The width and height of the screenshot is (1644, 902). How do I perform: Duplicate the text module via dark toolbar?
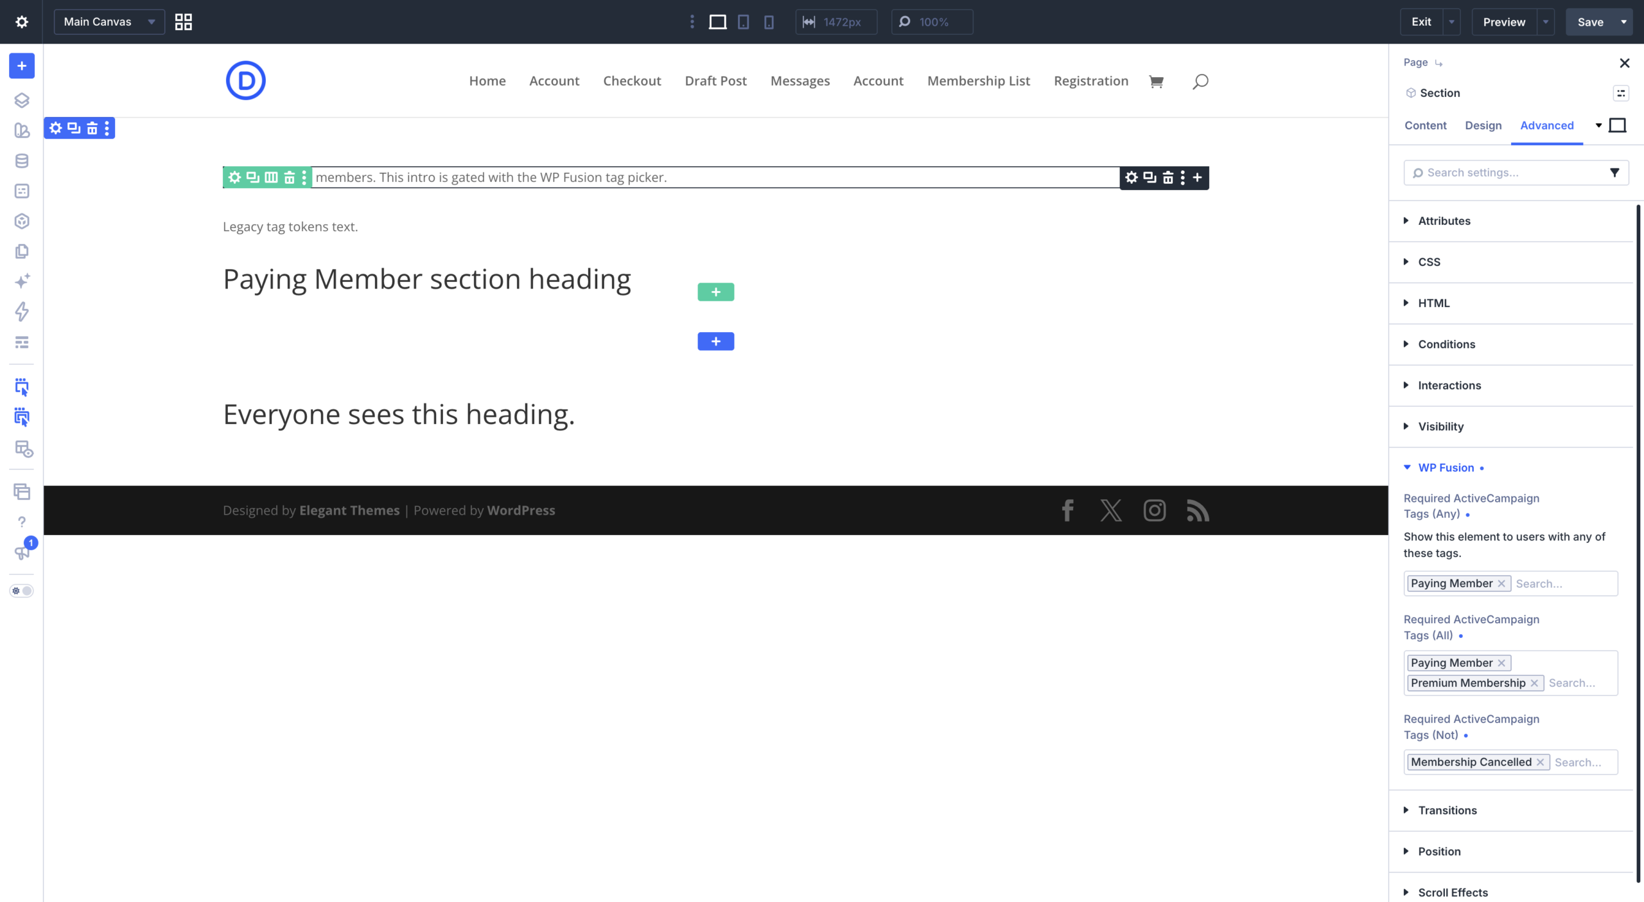(x=1150, y=177)
